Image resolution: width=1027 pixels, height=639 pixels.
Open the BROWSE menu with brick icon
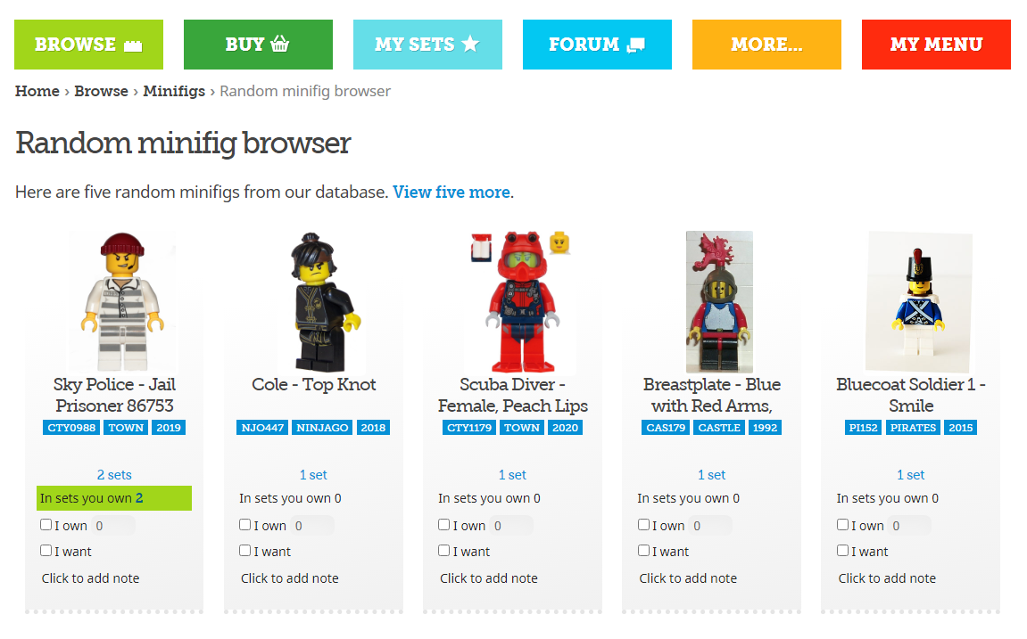[x=88, y=45]
